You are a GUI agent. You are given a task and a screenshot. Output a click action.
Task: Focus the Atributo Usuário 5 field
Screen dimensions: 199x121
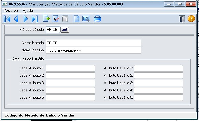pos(159,98)
